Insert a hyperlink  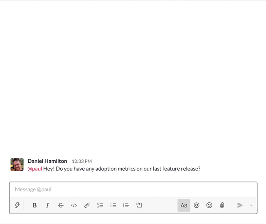pos(87,205)
